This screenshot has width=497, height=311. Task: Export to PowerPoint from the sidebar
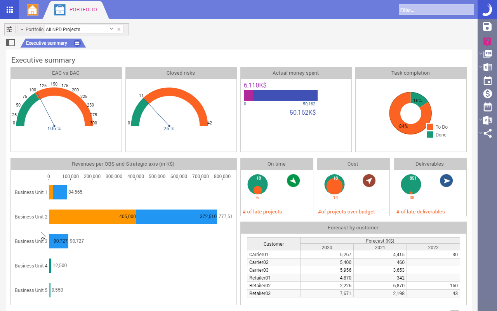(x=487, y=120)
